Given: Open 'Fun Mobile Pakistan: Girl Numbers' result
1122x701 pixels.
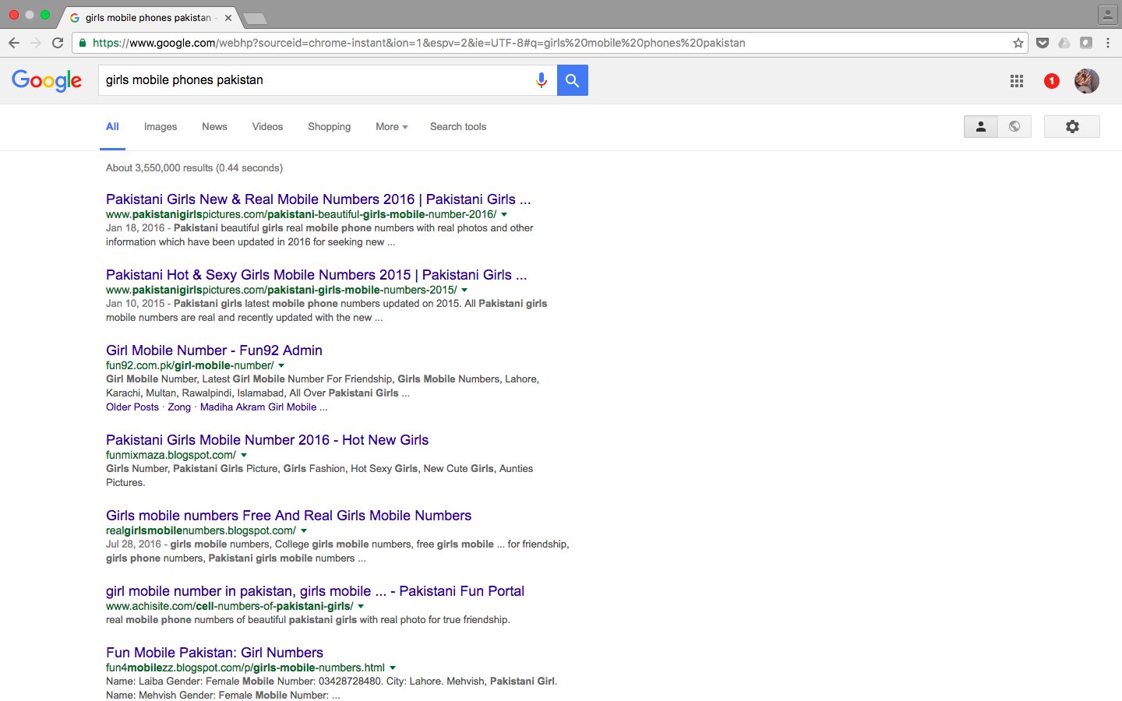Looking at the screenshot, I should coord(214,653).
